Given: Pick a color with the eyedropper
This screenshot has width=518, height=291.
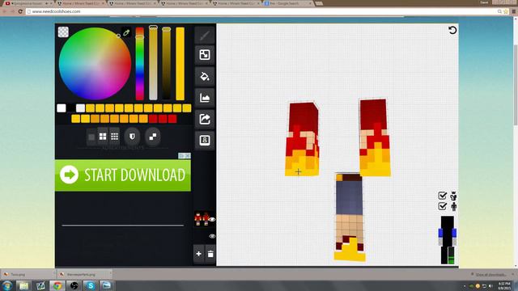Looking at the screenshot, I should coord(126,32).
